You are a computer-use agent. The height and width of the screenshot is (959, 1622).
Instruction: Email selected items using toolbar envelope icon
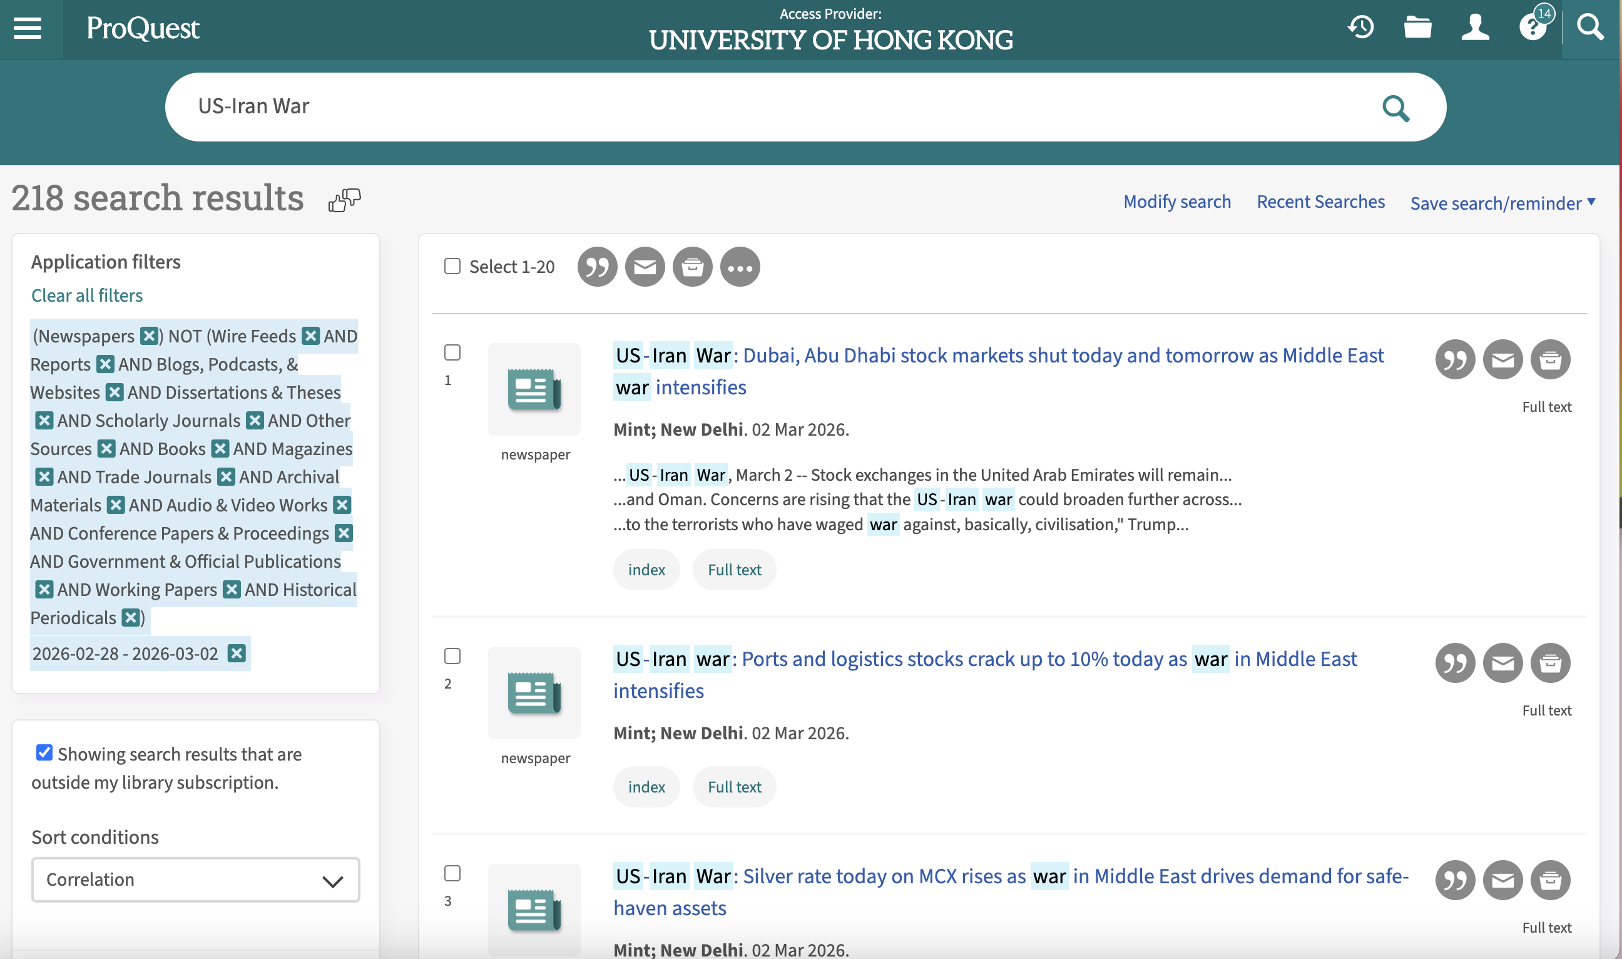pyautogui.click(x=645, y=266)
